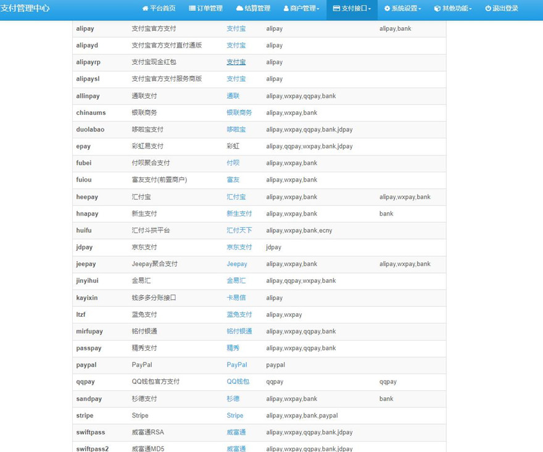The height and width of the screenshot is (452, 543).
Task: Click the cloud icon for 结算管理
Action: (x=239, y=8)
